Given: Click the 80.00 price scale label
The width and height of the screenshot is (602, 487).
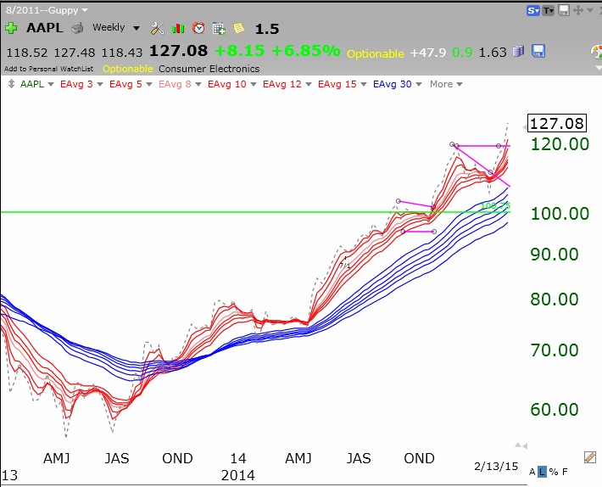Looking at the screenshot, I should click(x=555, y=299).
